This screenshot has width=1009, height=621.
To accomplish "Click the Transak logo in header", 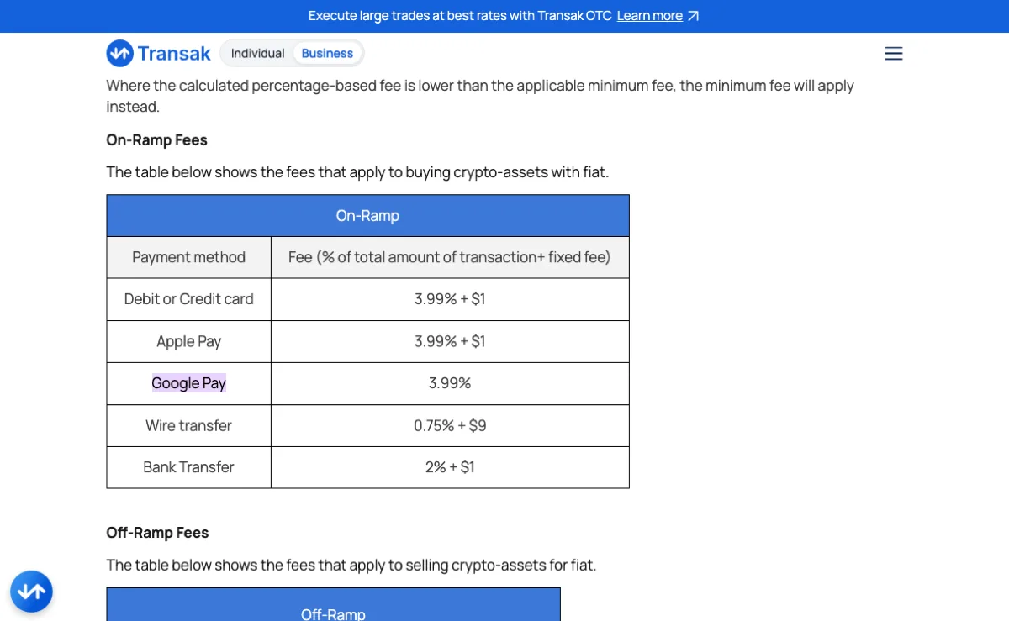I will (x=159, y=54).
